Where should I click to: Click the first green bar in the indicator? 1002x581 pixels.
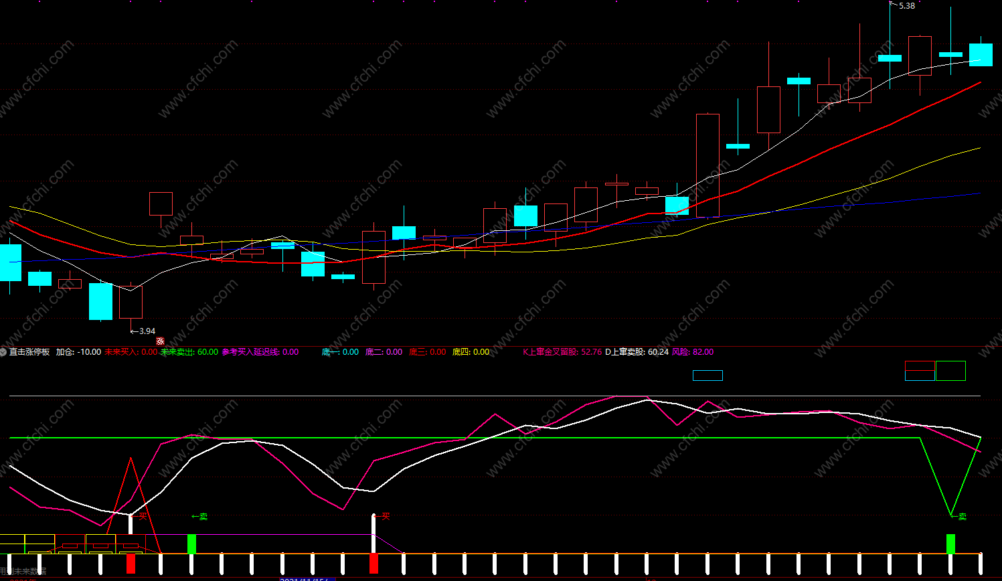[x=191, y=544]
